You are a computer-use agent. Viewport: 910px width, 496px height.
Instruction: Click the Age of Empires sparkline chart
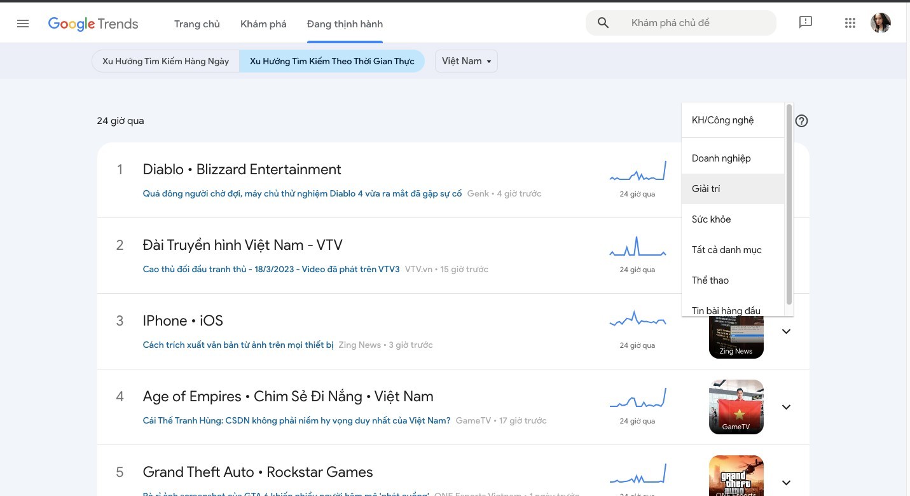637,397
